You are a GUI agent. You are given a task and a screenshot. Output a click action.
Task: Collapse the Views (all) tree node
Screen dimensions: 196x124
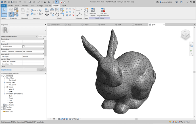(2, 76)
